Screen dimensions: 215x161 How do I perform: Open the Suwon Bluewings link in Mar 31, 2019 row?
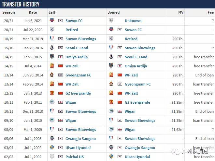(x=81, y=39)
